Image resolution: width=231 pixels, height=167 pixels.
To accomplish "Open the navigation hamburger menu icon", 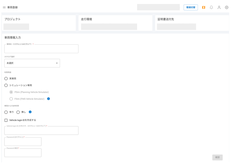I will pos(4,7).
